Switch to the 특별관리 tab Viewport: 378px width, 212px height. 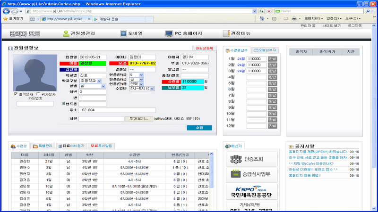tap(43, 146)
